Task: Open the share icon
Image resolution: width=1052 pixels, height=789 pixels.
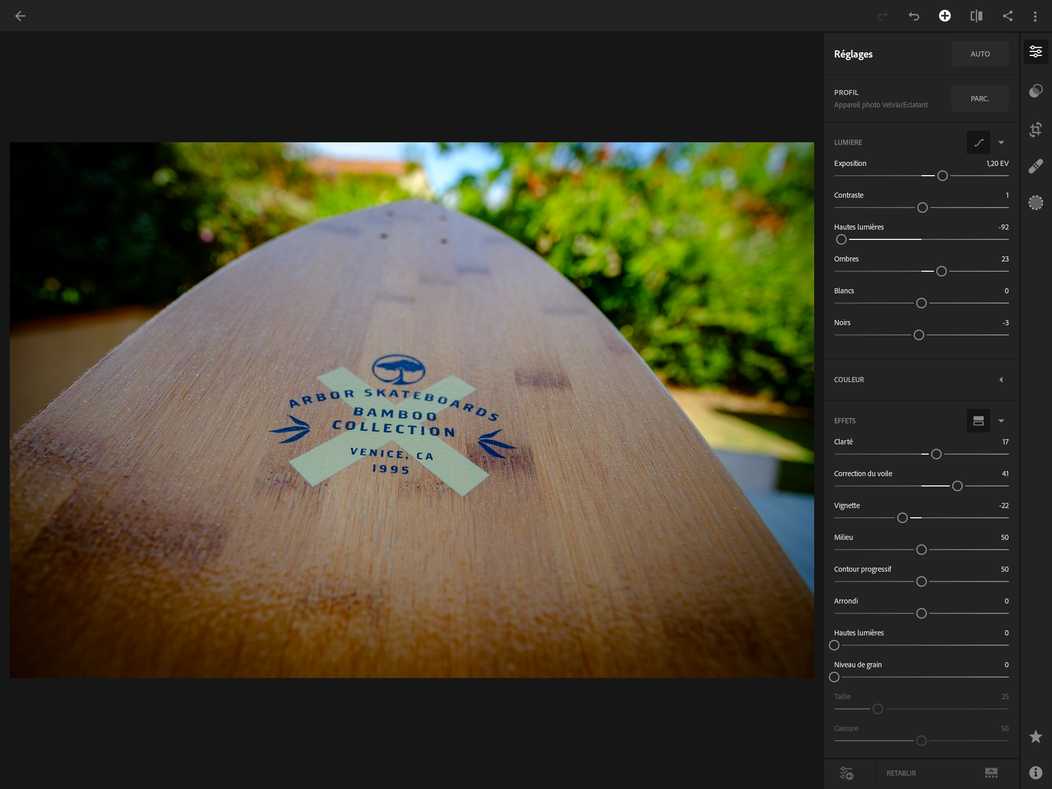Action: pos(1008,16)
